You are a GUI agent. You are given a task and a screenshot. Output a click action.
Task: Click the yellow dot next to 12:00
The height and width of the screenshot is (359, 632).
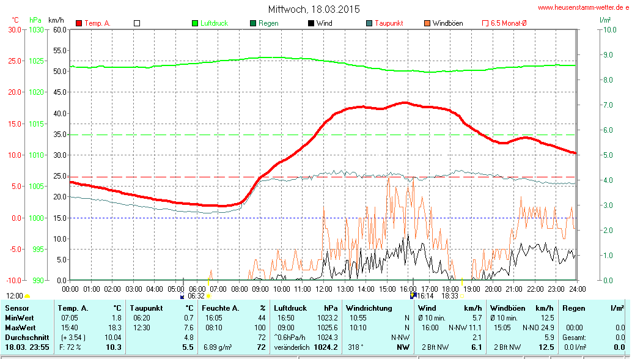28,296
